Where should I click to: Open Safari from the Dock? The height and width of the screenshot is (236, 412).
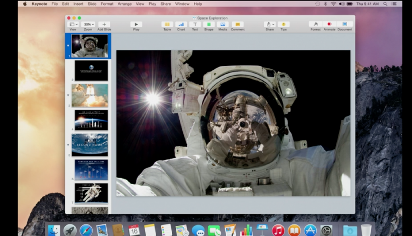click(86, 230)
